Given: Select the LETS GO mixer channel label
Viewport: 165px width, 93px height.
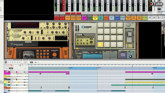Looking at the screenshot, I should click(106, 18).
